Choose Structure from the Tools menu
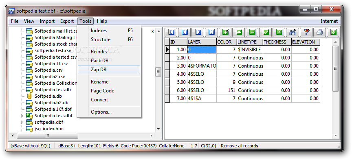Viewport: 352px width, 160px height. point(109,39)
